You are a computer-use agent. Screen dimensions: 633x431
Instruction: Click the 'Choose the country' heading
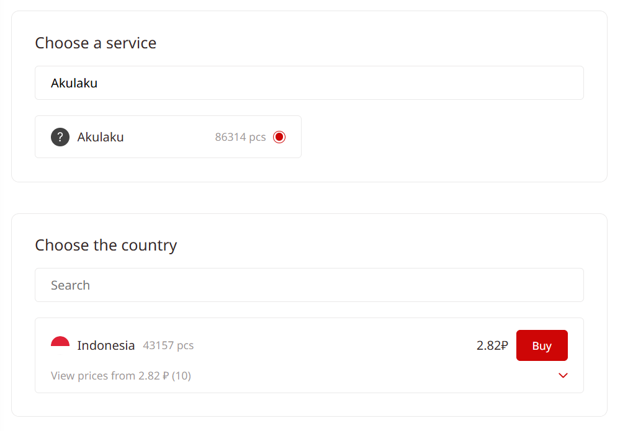coord(105,246)
